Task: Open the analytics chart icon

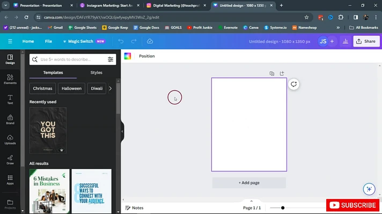Action: pyautogui.click(x=344, y=41)
